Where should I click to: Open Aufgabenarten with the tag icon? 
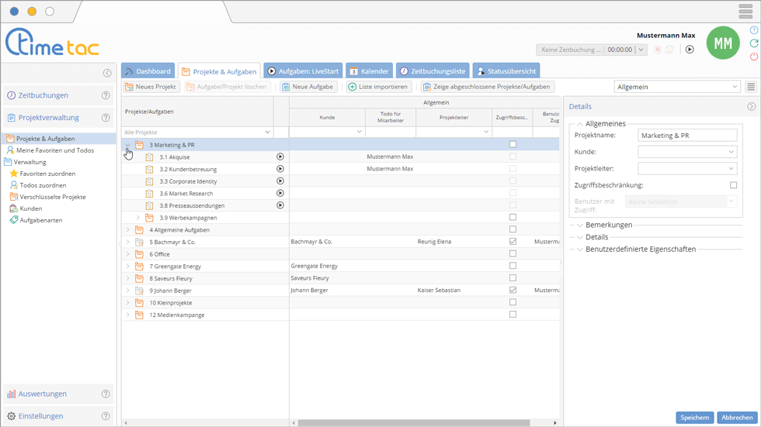coord(40,220)
